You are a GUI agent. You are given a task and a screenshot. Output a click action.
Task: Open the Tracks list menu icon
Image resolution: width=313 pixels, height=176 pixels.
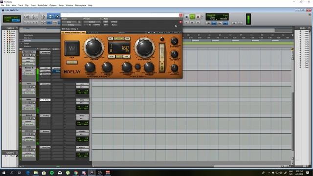(17, 28)
